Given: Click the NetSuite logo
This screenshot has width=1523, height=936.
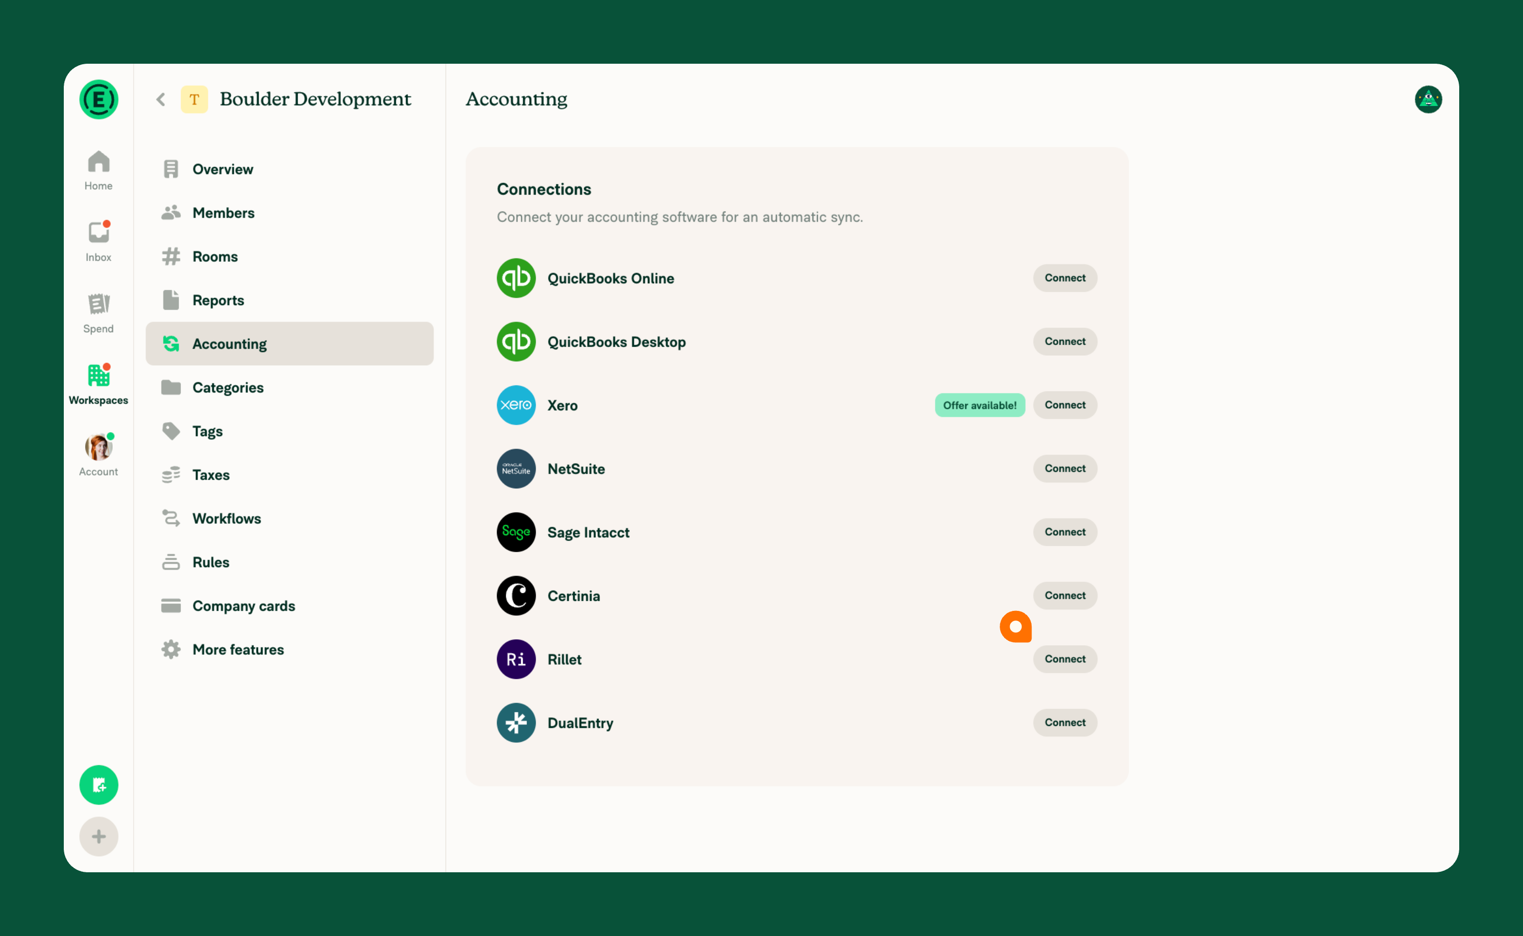Looking at the screenshot, I should [516, 468].
